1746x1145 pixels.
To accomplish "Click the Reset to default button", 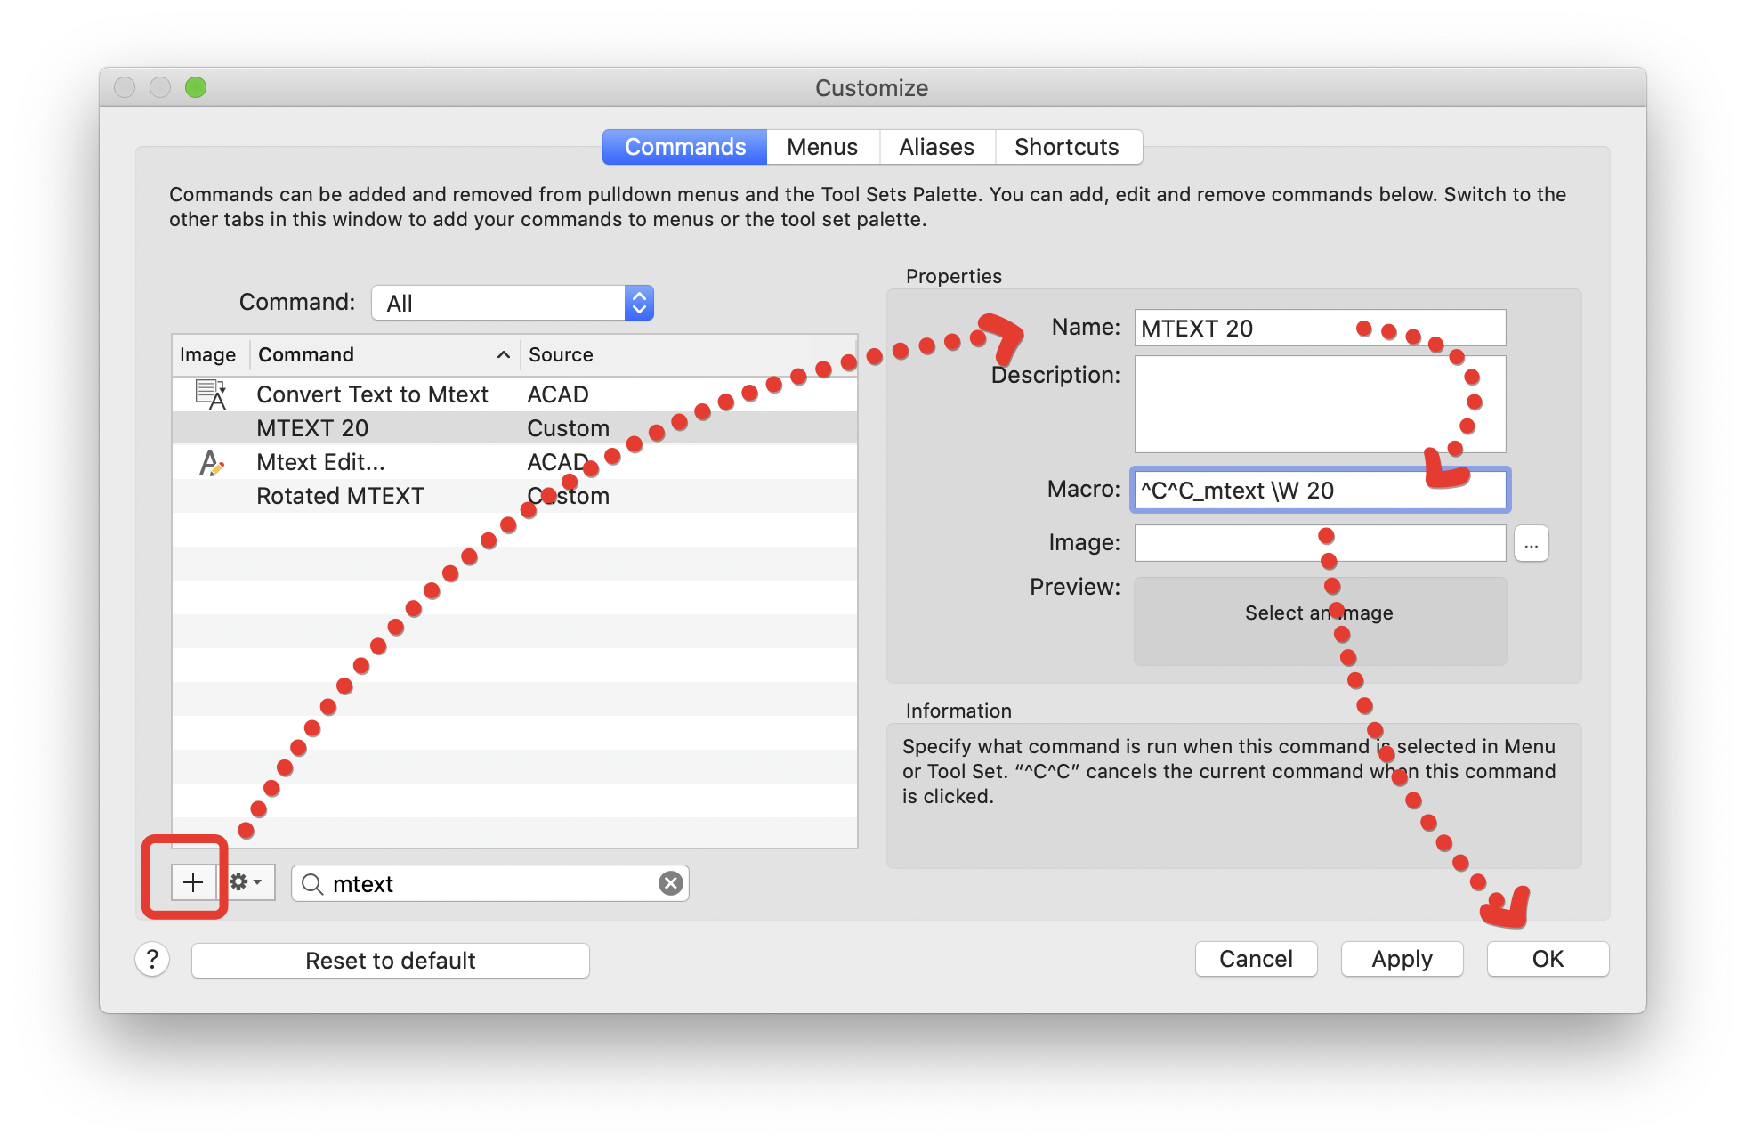I will pos(389,960).
